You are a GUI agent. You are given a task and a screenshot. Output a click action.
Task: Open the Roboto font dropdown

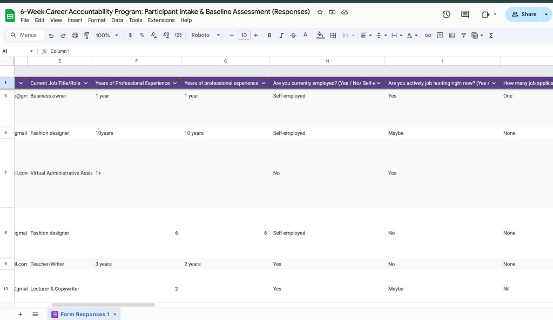click(206, 36)
